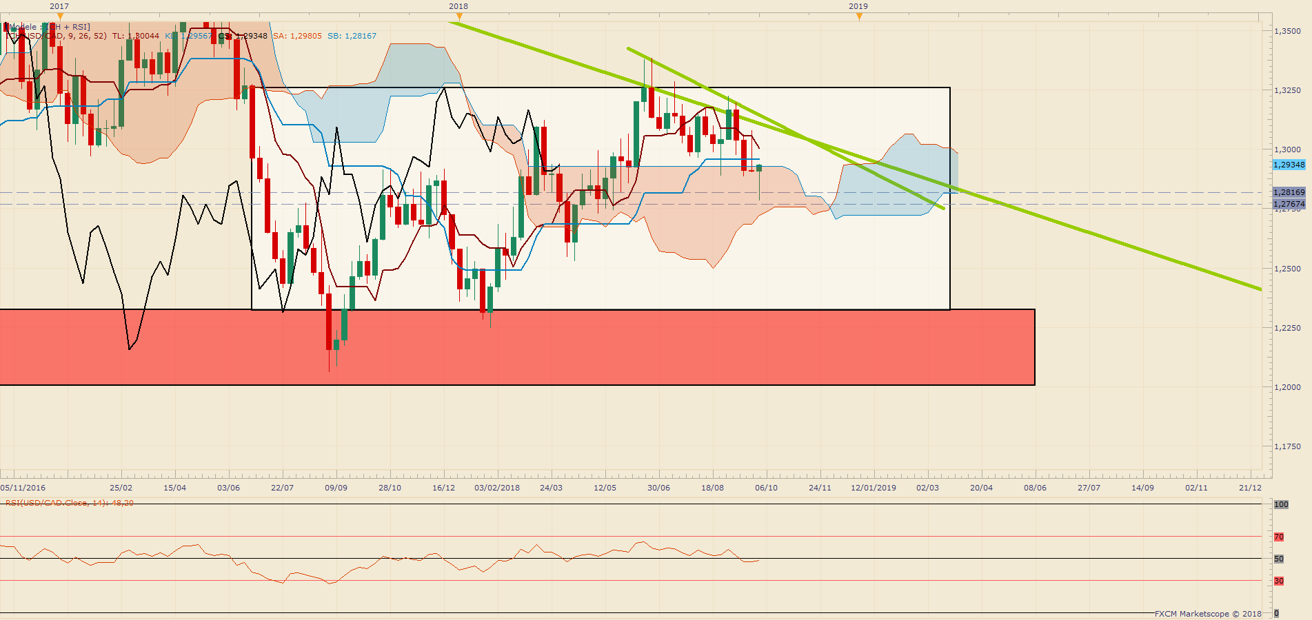The height and width of the screenshot is (620, 1312).
Task: Click the 24/03 date axis label
Action: coord(552,488)
